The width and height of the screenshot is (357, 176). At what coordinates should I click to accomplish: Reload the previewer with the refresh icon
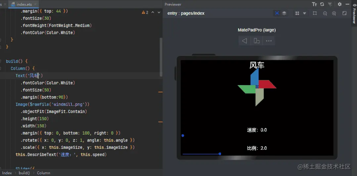(322, 4)
